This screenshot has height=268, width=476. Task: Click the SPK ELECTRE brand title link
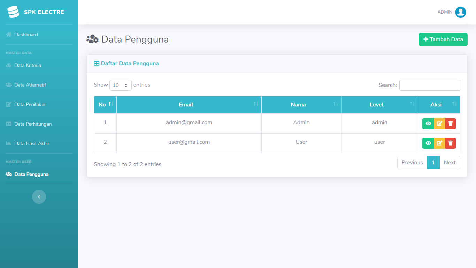[x=44, y=12]
